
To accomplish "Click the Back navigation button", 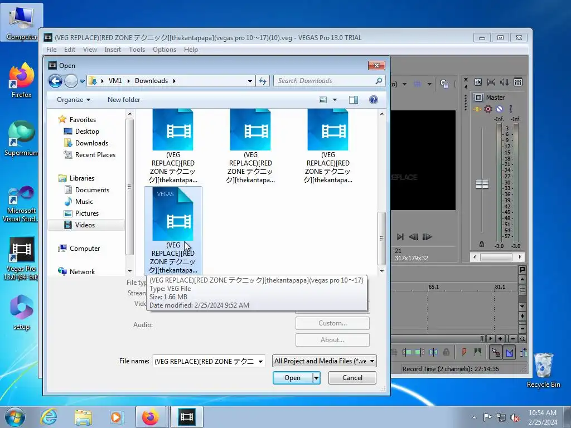I will pos(55,81).
